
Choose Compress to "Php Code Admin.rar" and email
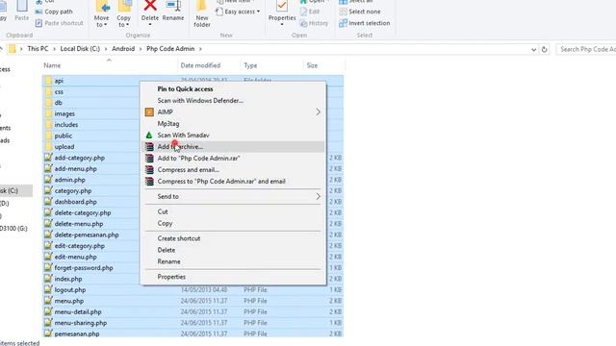233,182
